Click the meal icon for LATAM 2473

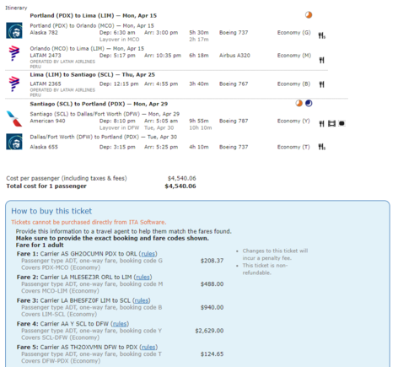[322, 60]
